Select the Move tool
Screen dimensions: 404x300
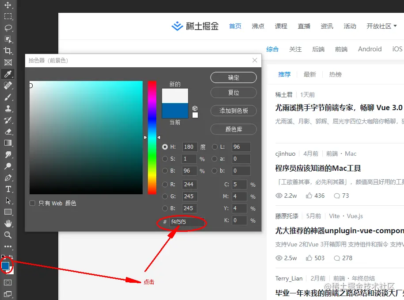(x=8, y=5)
